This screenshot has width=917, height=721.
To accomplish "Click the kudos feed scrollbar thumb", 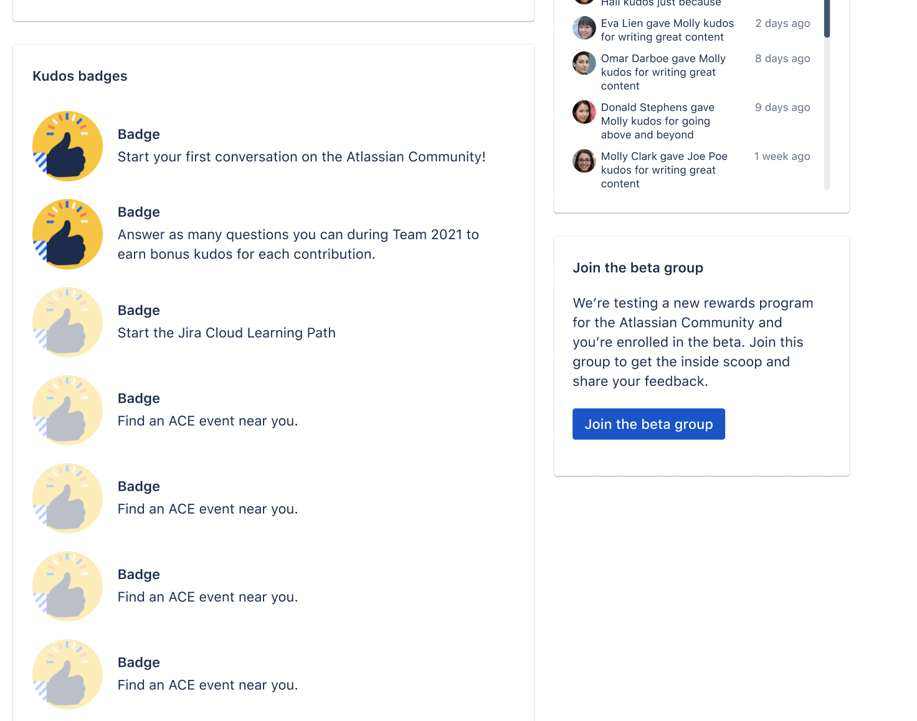I will coord(827,17).
